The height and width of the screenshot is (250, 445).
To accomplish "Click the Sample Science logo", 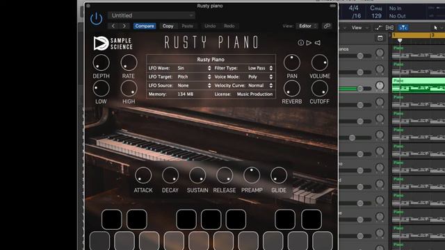I will [113, 43].
